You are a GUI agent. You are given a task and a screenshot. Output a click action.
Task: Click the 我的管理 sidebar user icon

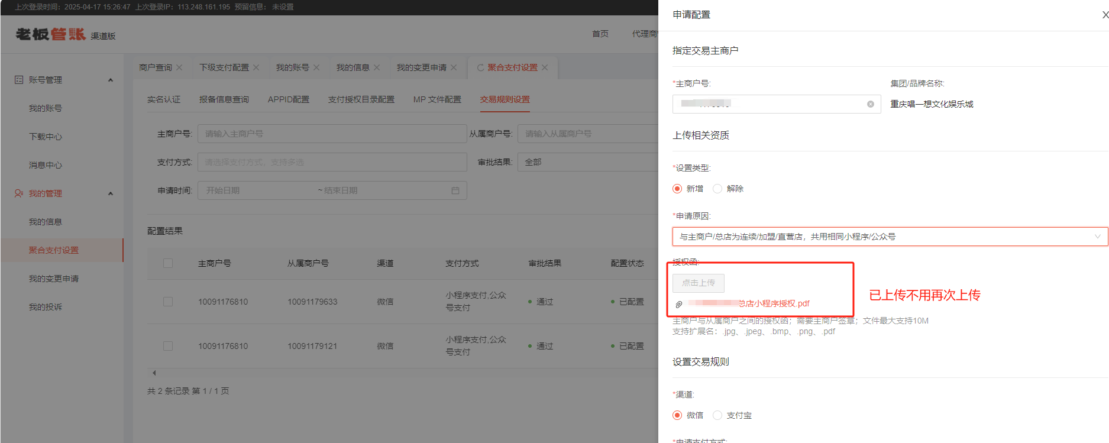[x=19, y=193]
